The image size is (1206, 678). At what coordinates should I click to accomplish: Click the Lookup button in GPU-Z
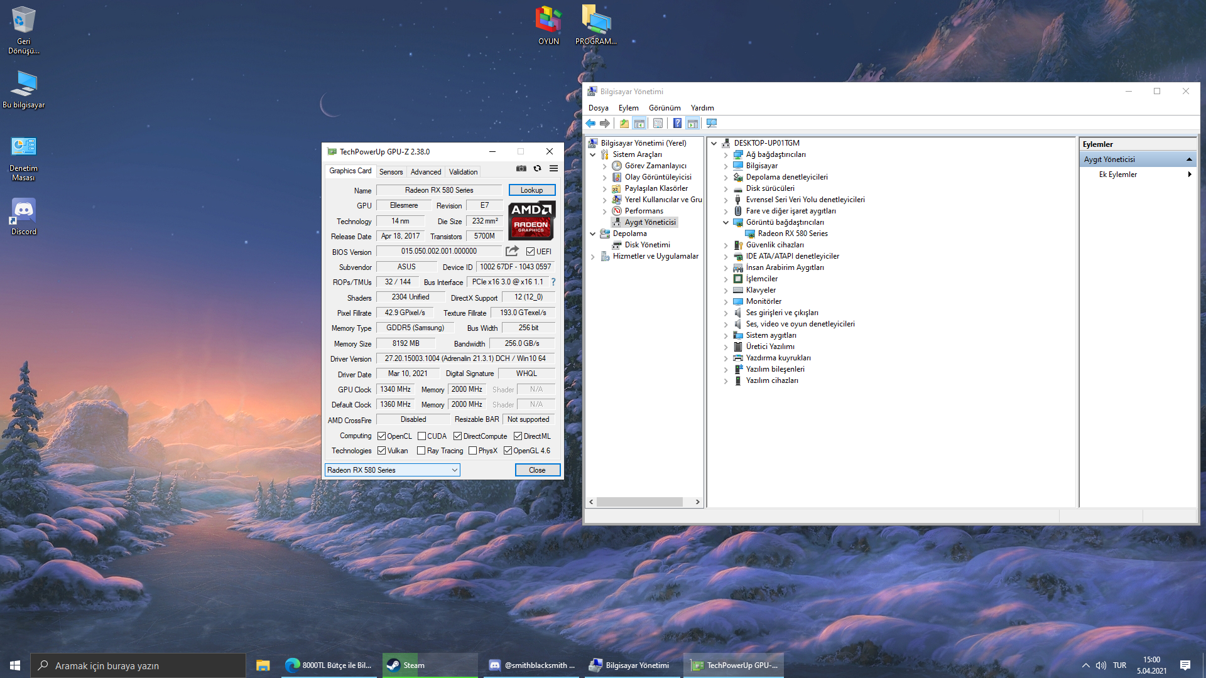pos(531,190)
